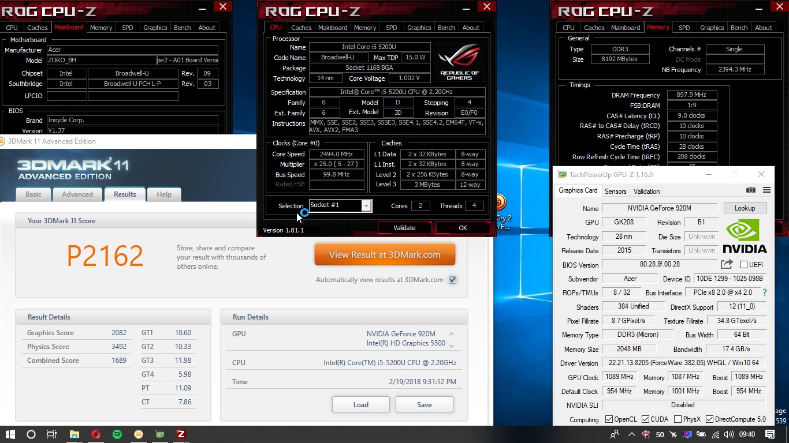This screenshot has height=443, width=789.
Task: Click the Driver Version field in GPU-Z
Action: pyautogui.click(x=683, y=363)
